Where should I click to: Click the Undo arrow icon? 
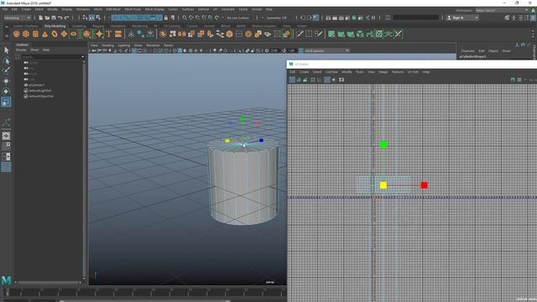coord(60,18)
